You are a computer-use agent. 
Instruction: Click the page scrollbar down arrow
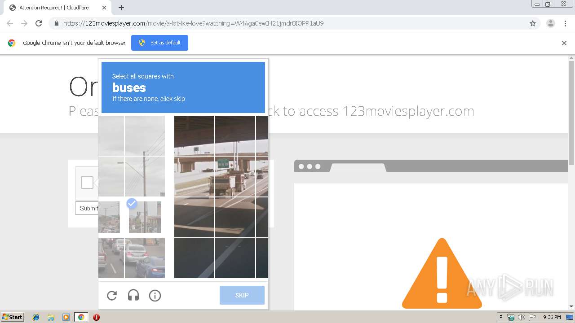(571, 306)
